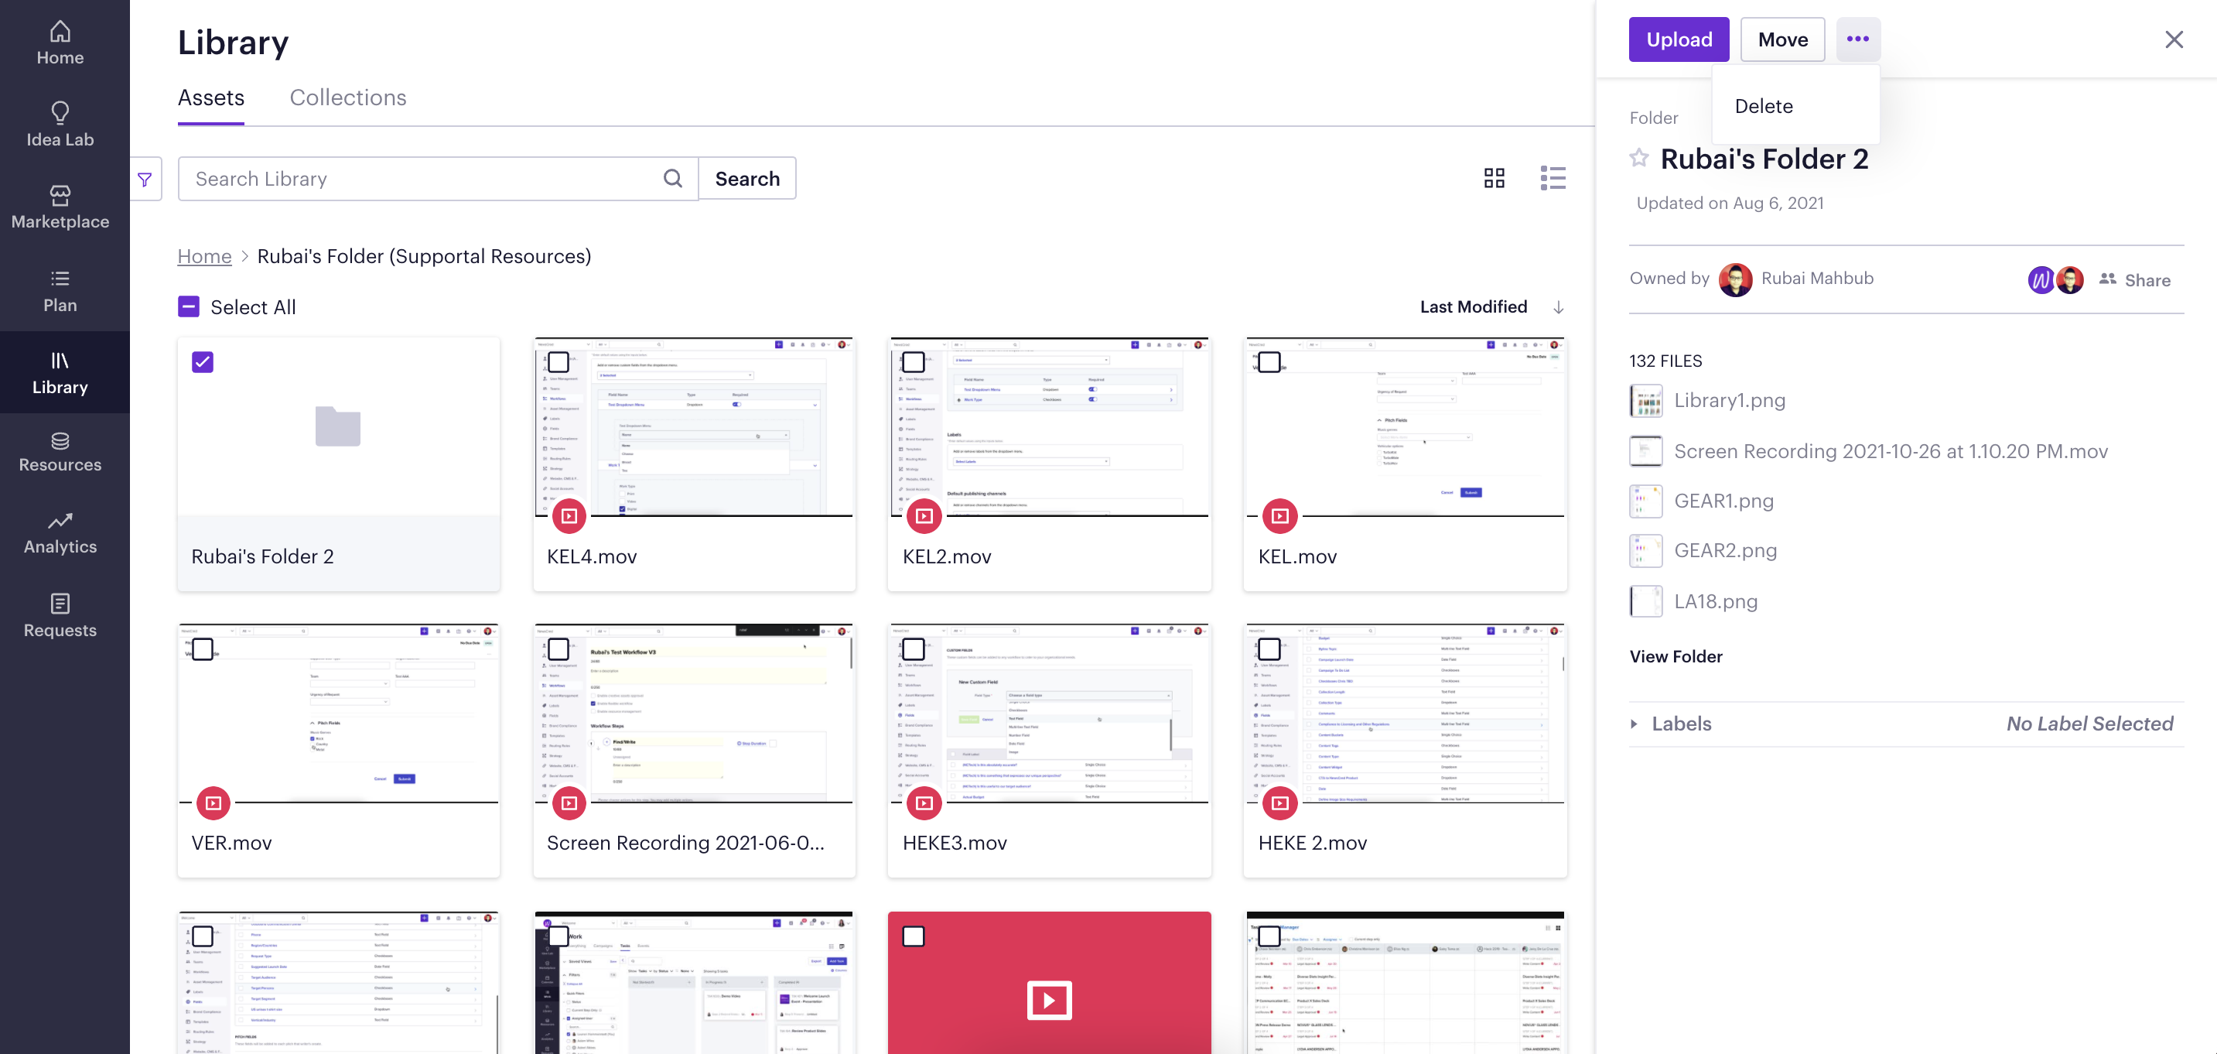Go to Home in the sidebar

click(x=60, y=43)
